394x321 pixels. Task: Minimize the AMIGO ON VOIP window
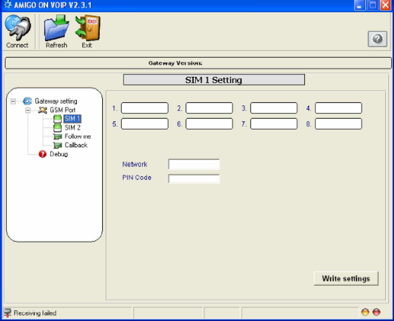(x=360, y=5)
